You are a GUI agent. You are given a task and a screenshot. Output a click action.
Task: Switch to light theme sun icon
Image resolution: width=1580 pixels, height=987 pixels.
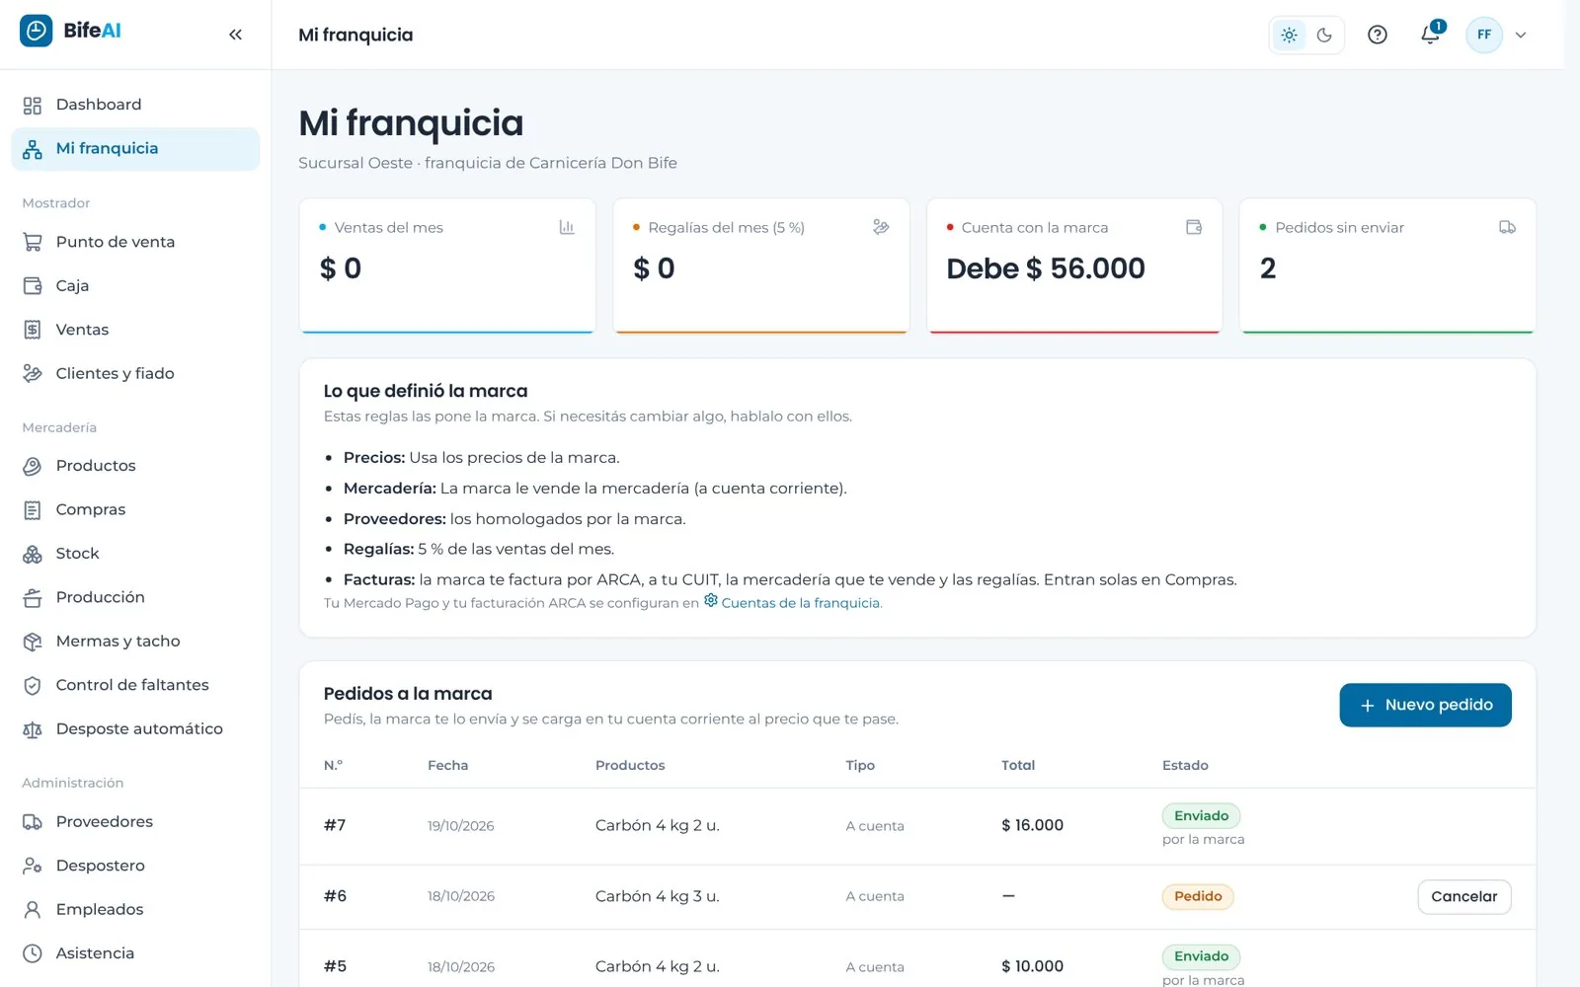click(1289, 36)
